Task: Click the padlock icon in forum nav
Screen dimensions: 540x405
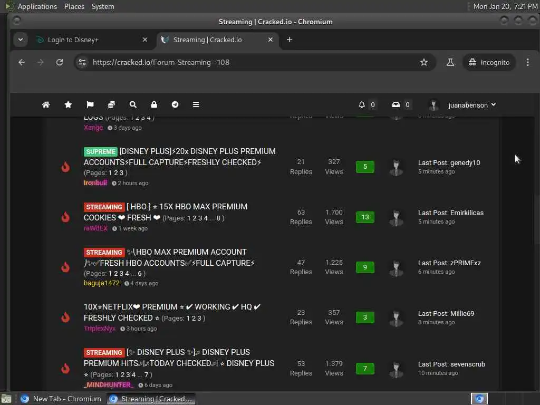Action: (154, 105)
